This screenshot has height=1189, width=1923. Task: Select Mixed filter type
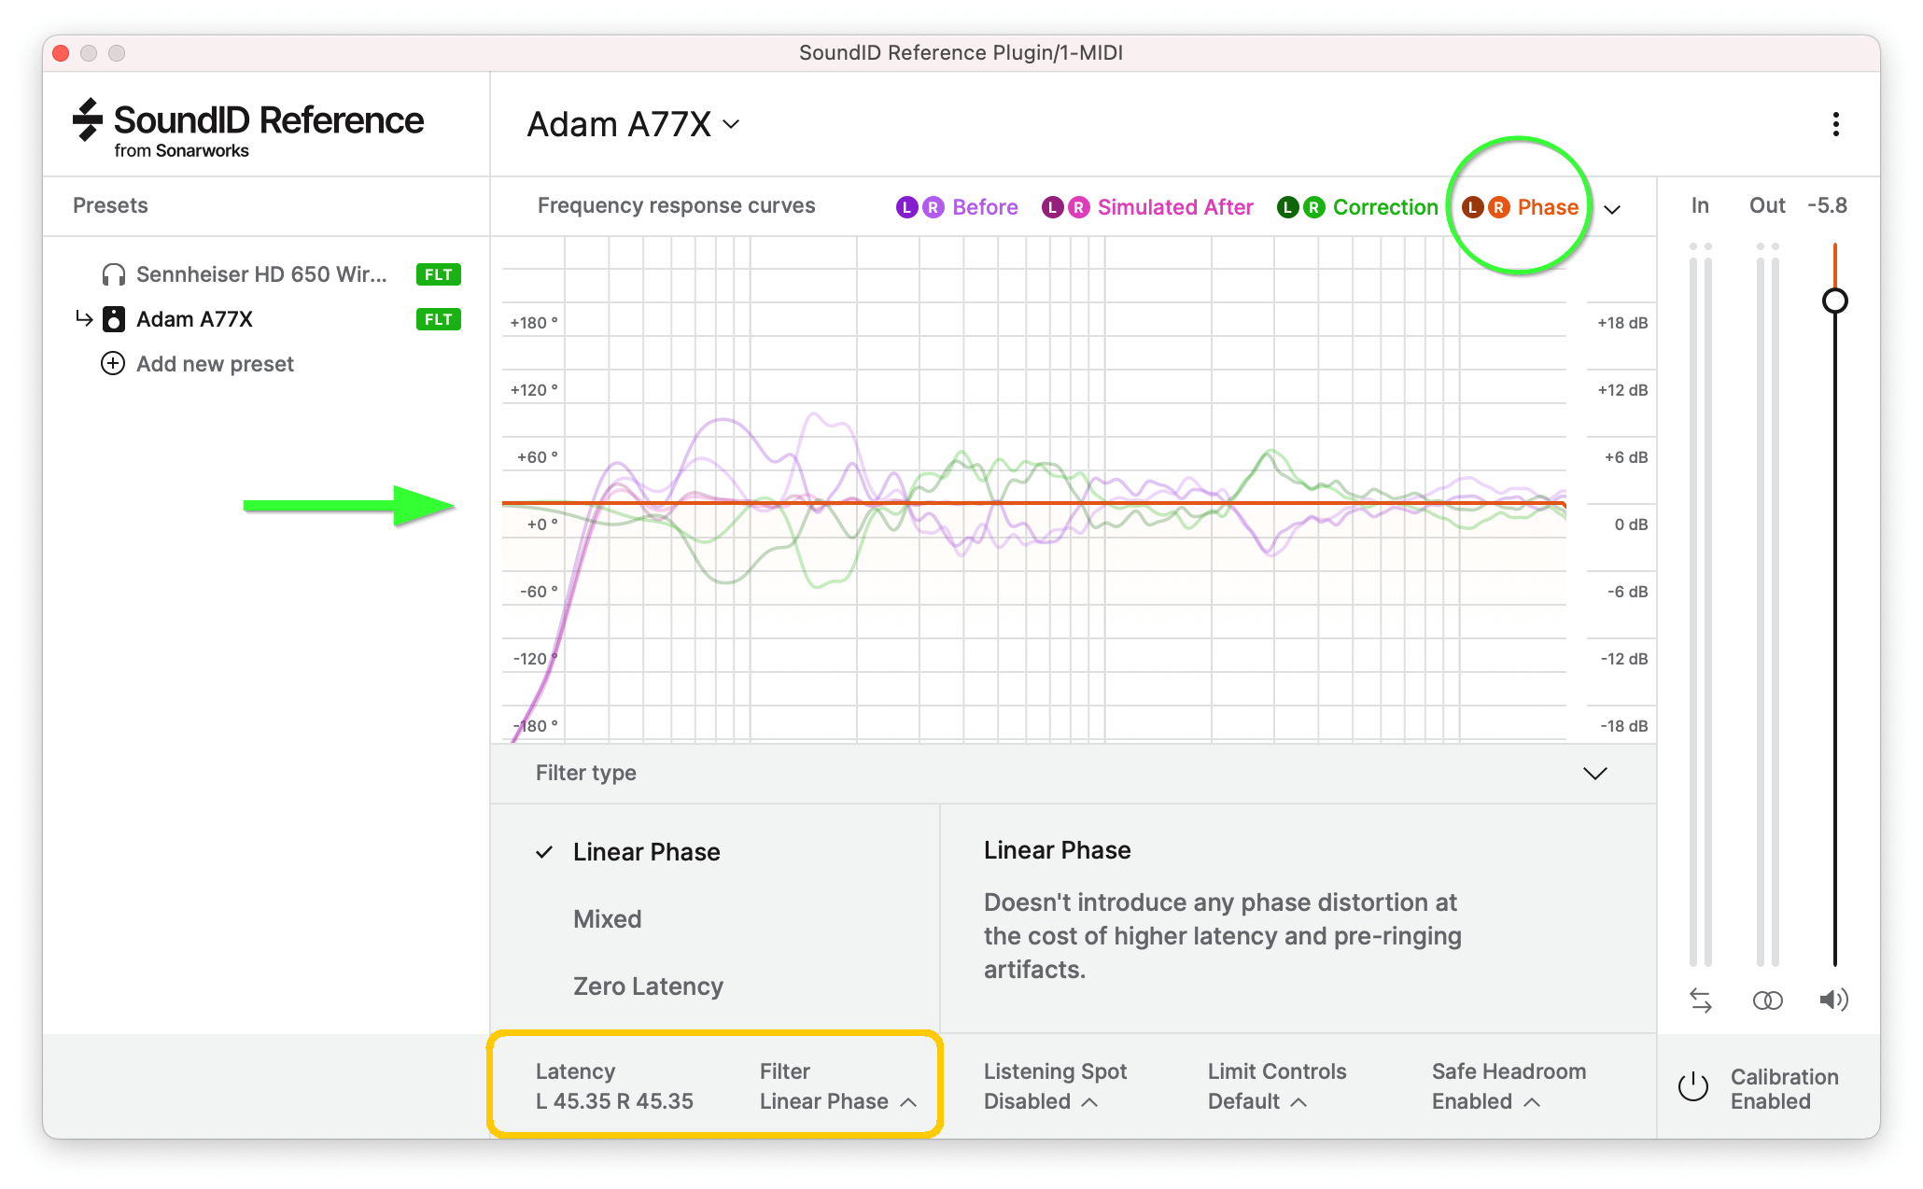click(x=607, y=919)
